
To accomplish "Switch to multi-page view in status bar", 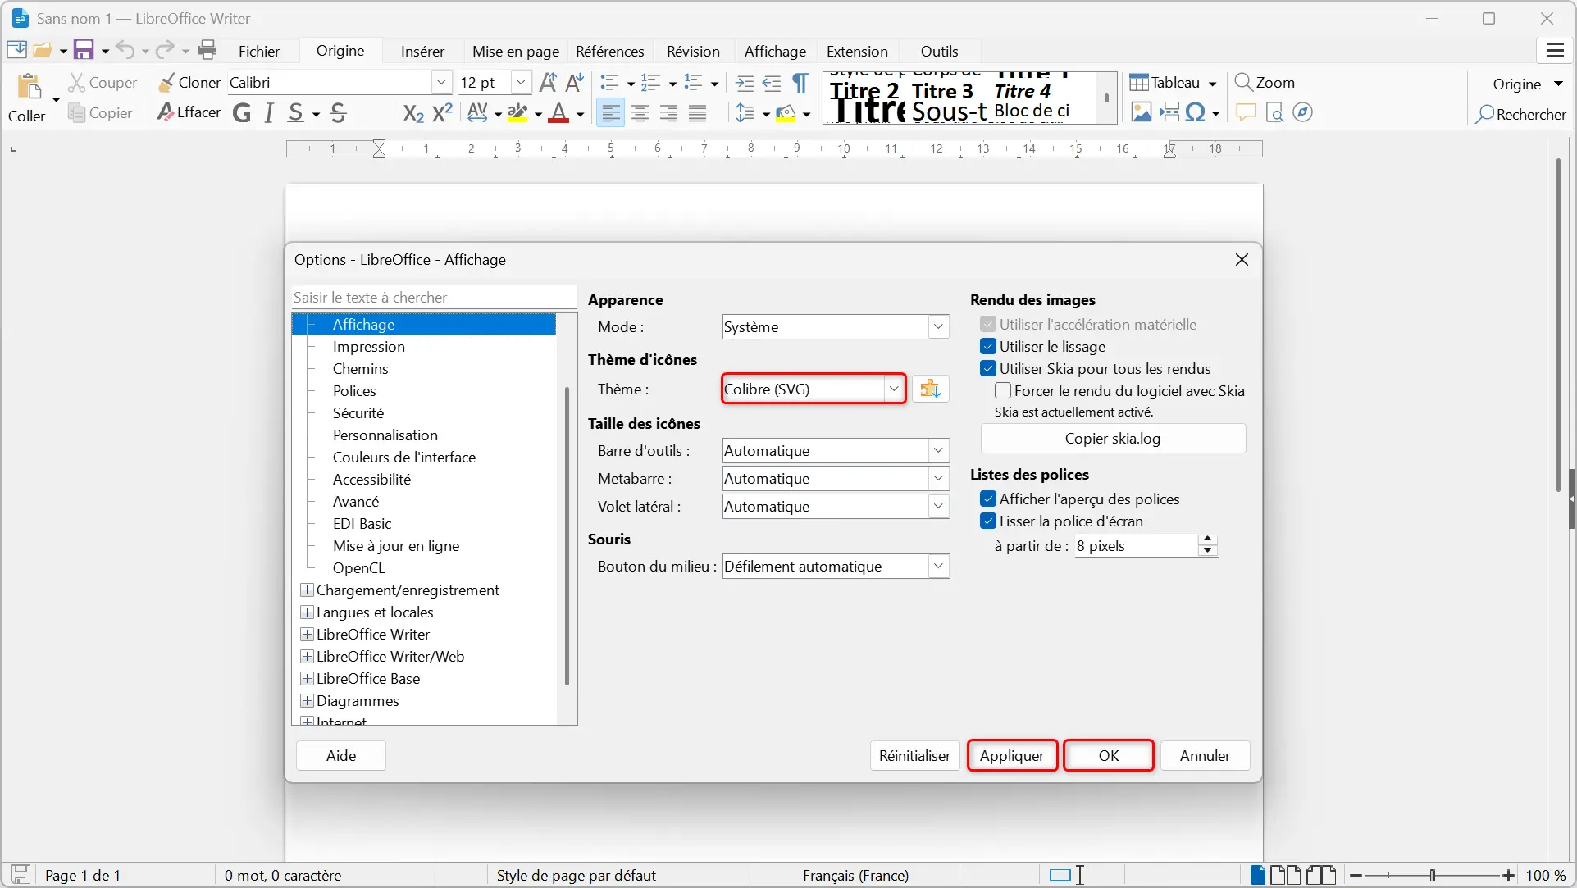I will [x=1285, y=875].
